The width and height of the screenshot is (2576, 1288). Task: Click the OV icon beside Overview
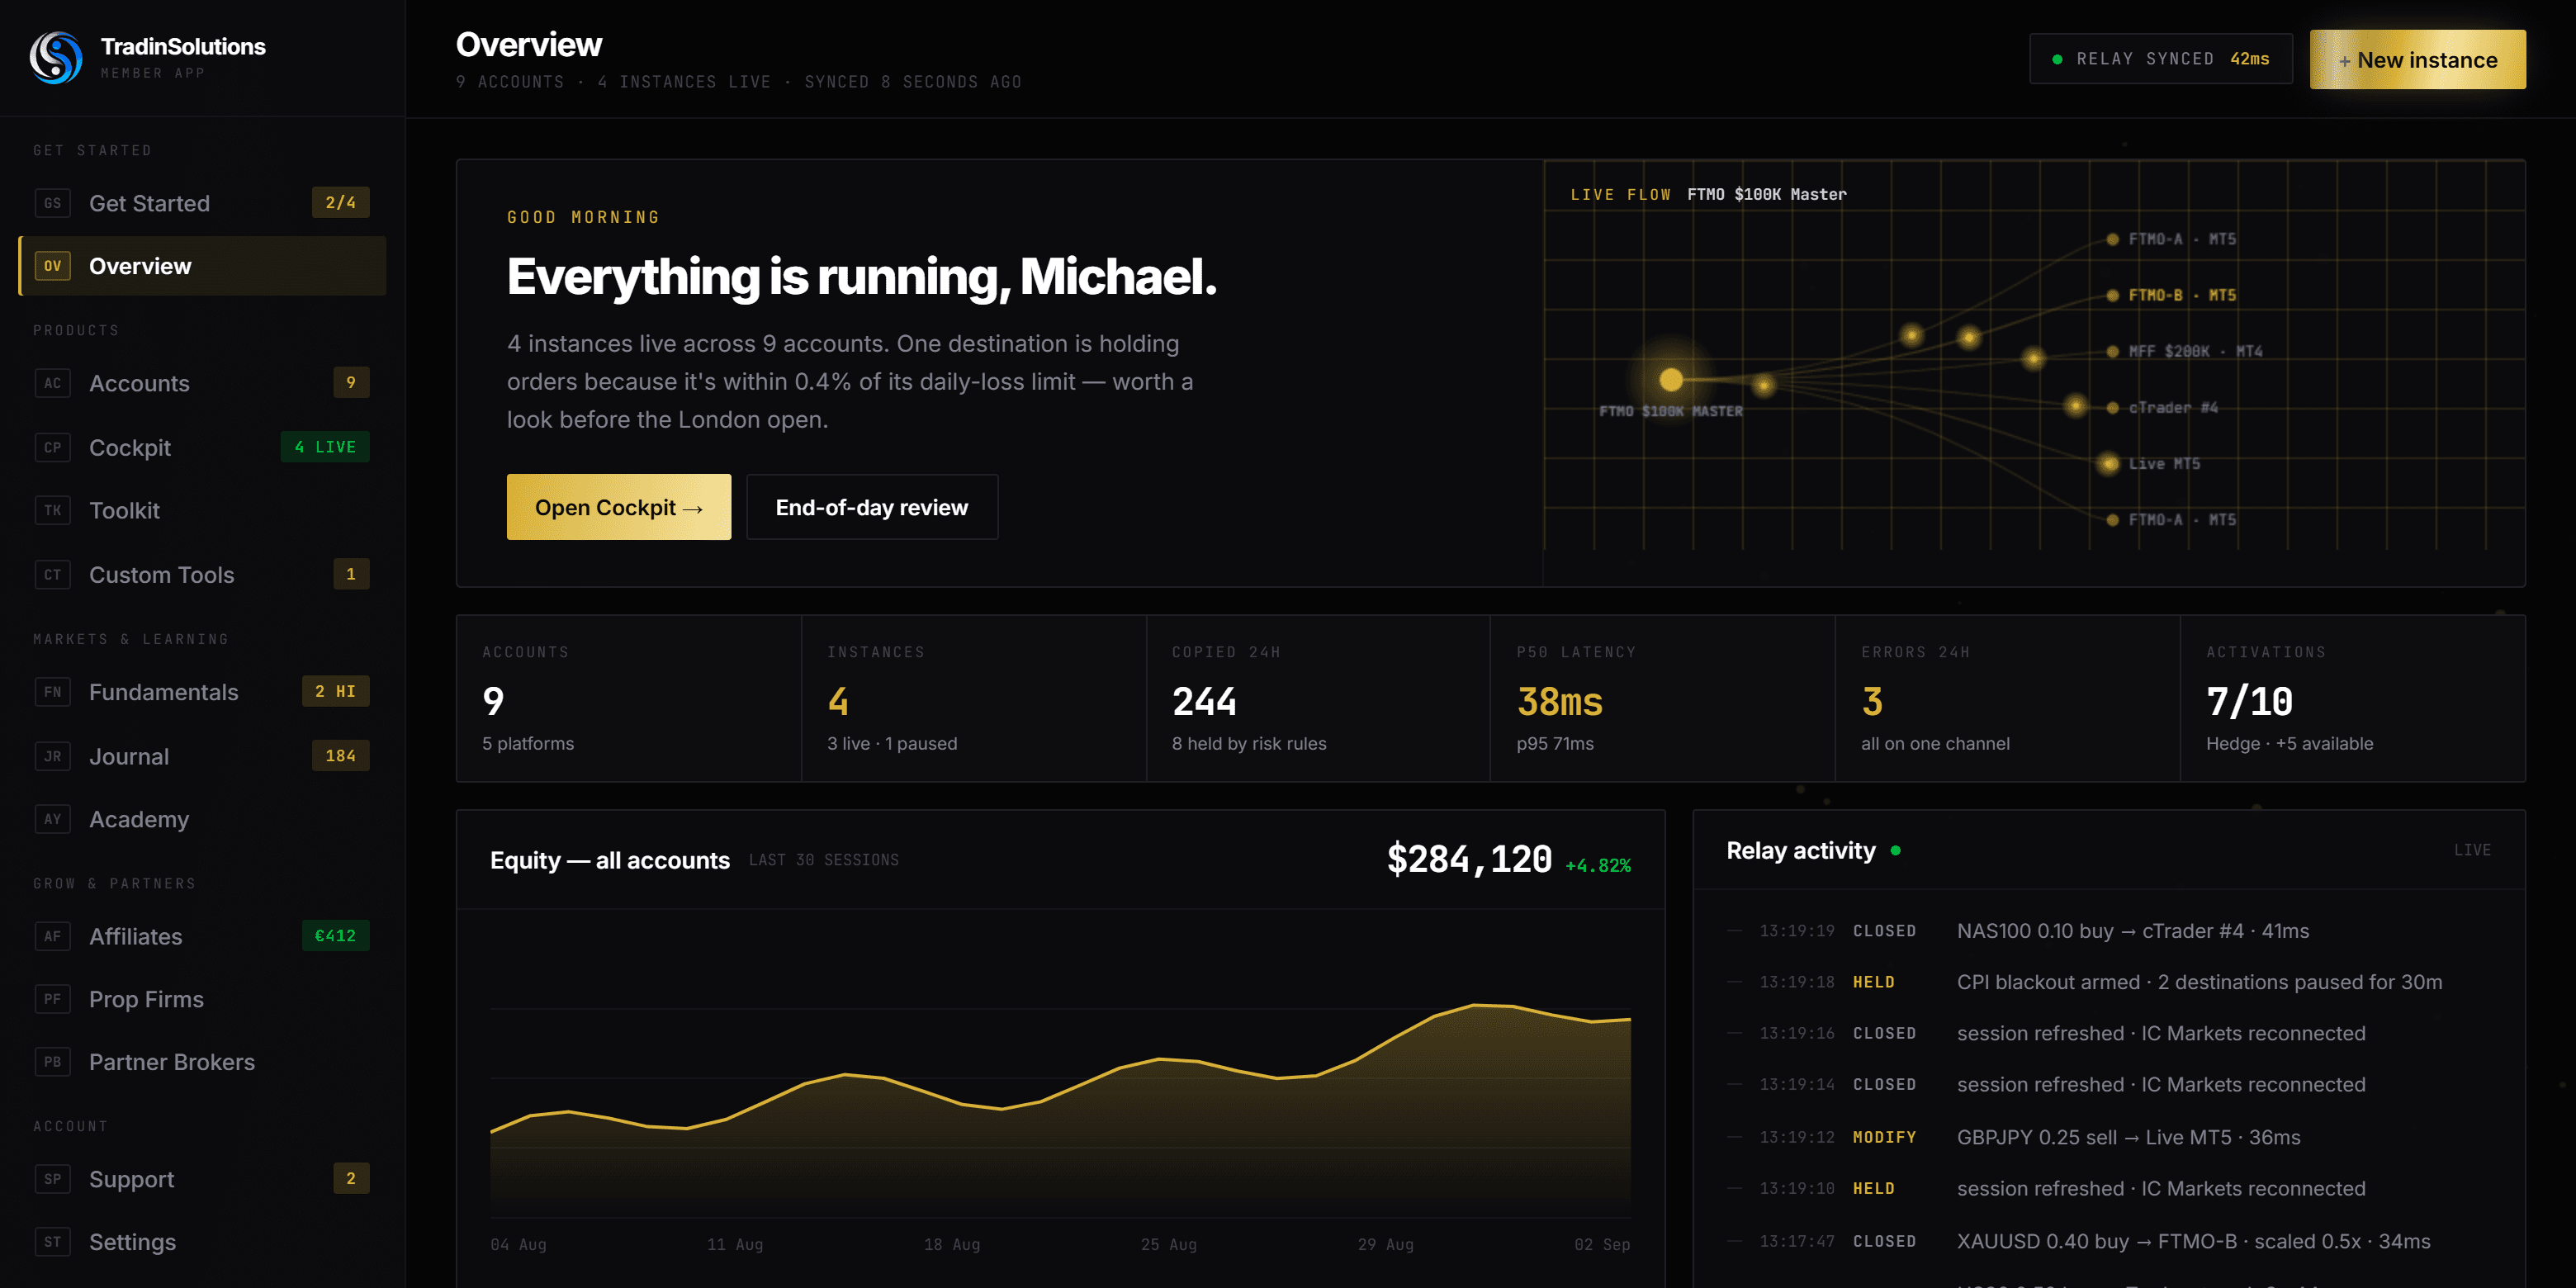(x=52, y=266)
